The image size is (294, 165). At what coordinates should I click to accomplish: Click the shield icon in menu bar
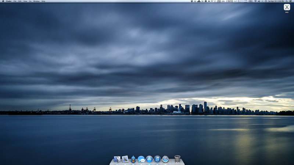[x=191, y=1]
